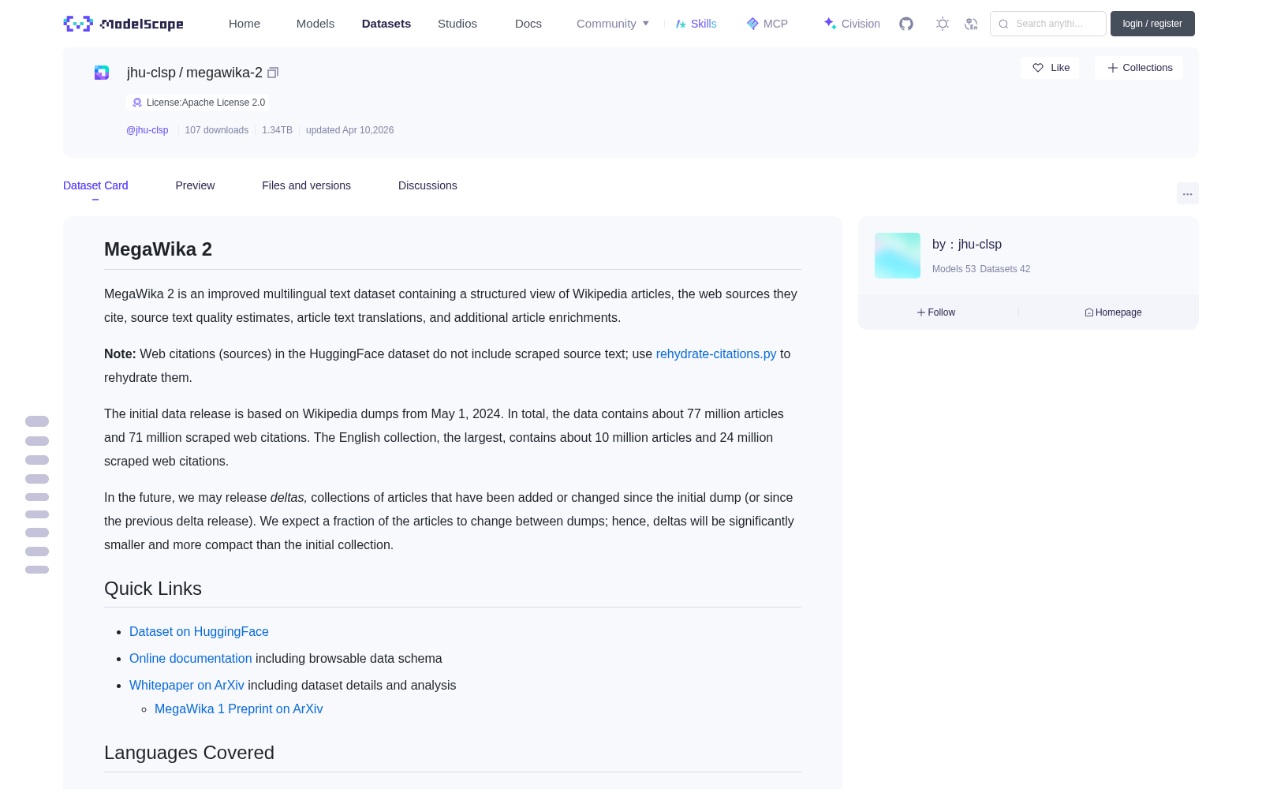Open the Datasets navigation item
This screenshot has width=1262, height=789.
tap(386, 24)
